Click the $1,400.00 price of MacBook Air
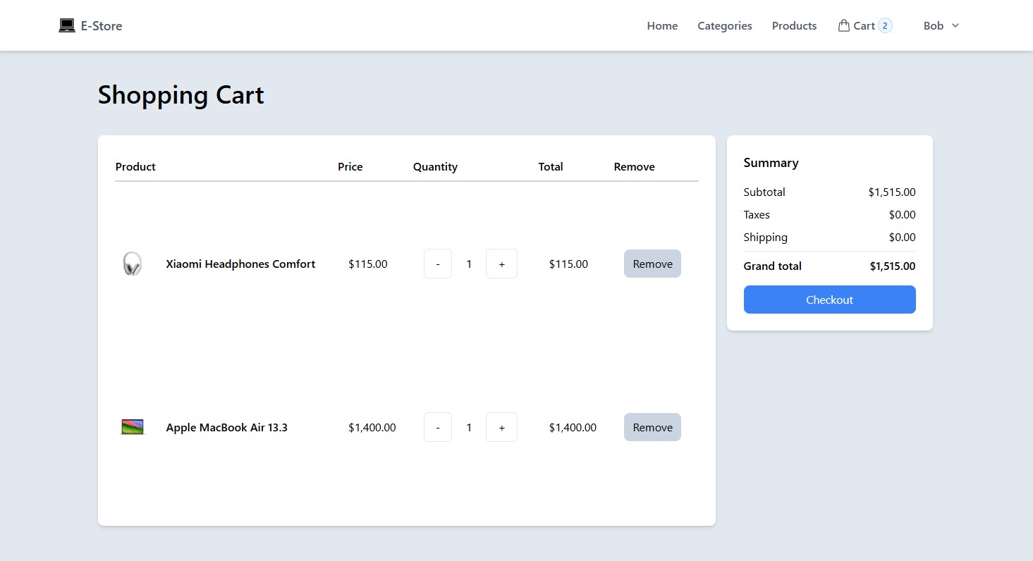The height and width of the screenshot is (561, 1033). tap(372, 427)
